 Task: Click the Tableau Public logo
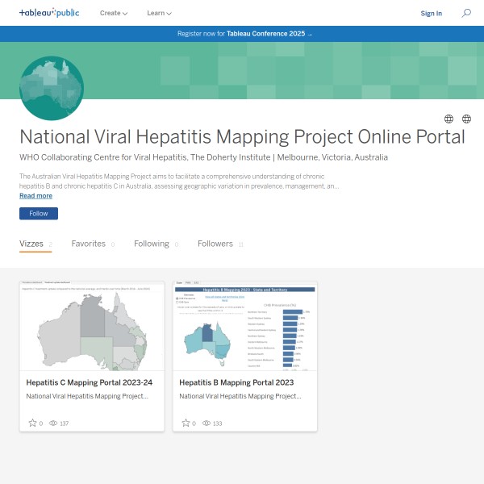click(x=49, y=13)
